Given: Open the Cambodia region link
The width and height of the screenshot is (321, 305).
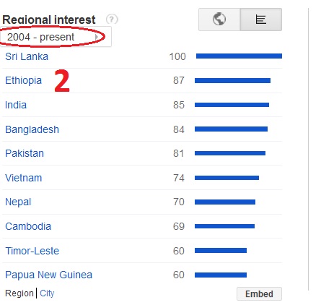Looking at the screenshot, I should coord(28,226).
